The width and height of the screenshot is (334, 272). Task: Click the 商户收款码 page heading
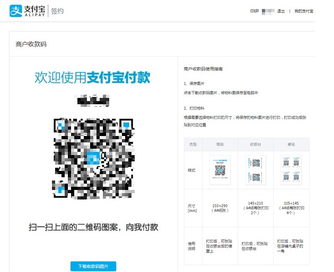pos(31,44)
